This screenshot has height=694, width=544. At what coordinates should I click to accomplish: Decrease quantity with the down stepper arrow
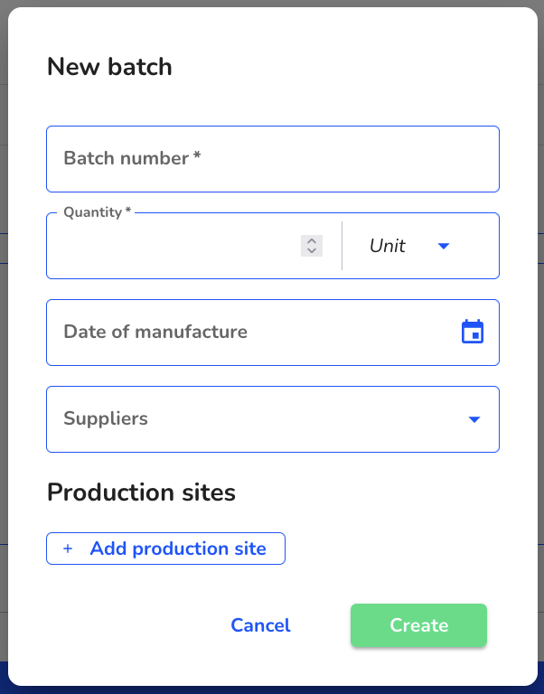312,250
